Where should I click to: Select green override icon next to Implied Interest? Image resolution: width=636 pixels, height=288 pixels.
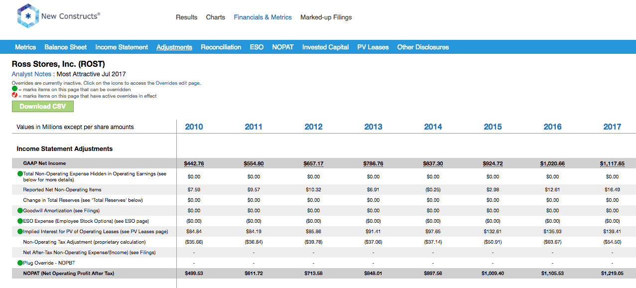pyautogui.click(x=20, y=232)
